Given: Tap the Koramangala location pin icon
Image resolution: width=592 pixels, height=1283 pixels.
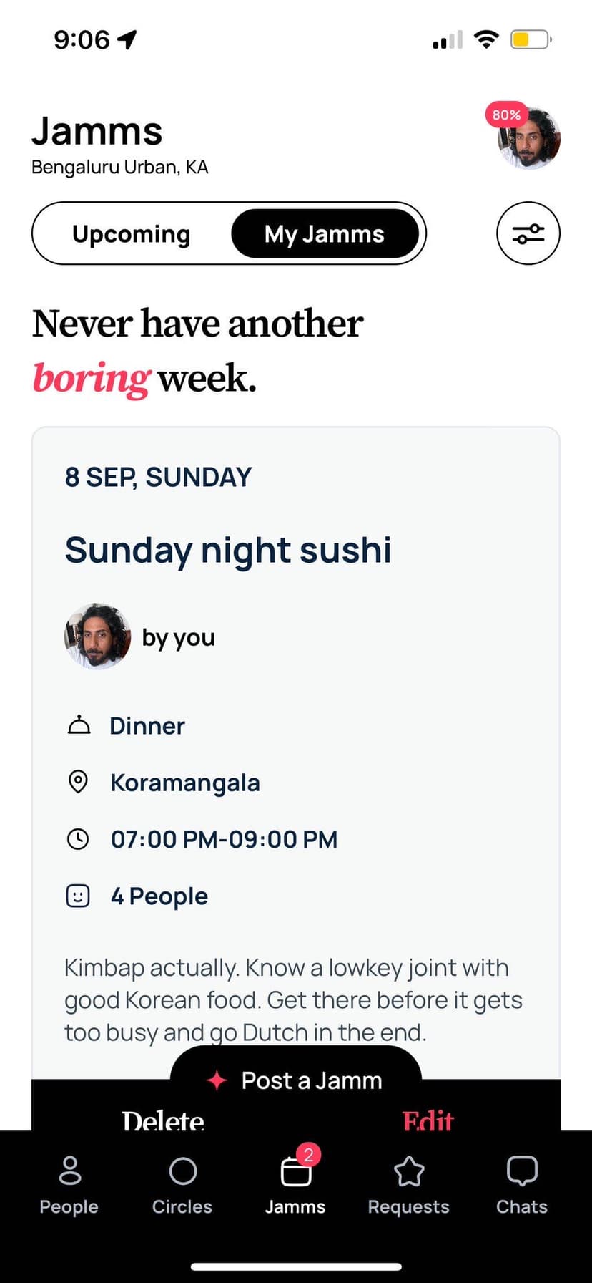Looking at the screenshot, I should pos(78,782).
